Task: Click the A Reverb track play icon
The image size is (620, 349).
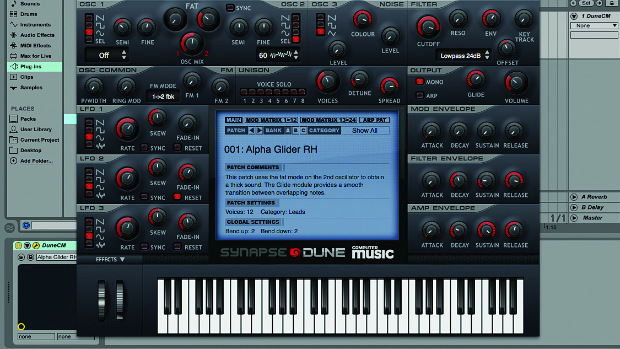Action: 574,197
